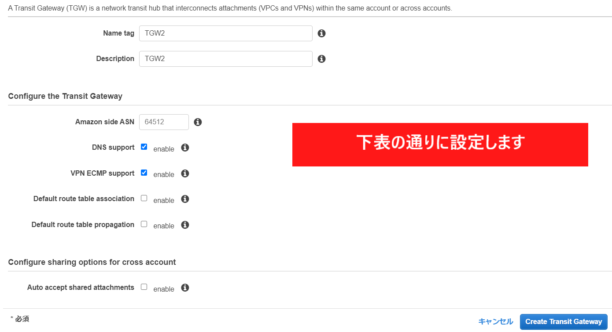Click the キャンセル link
Image resolution: width=612 pixels, height=332 pixels.
495,321
